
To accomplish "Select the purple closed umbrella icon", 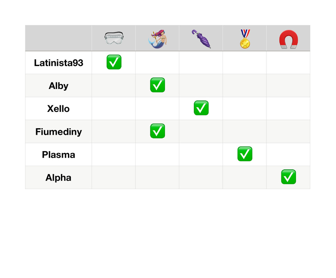I will pyautogui.click(x=201, y=38).
